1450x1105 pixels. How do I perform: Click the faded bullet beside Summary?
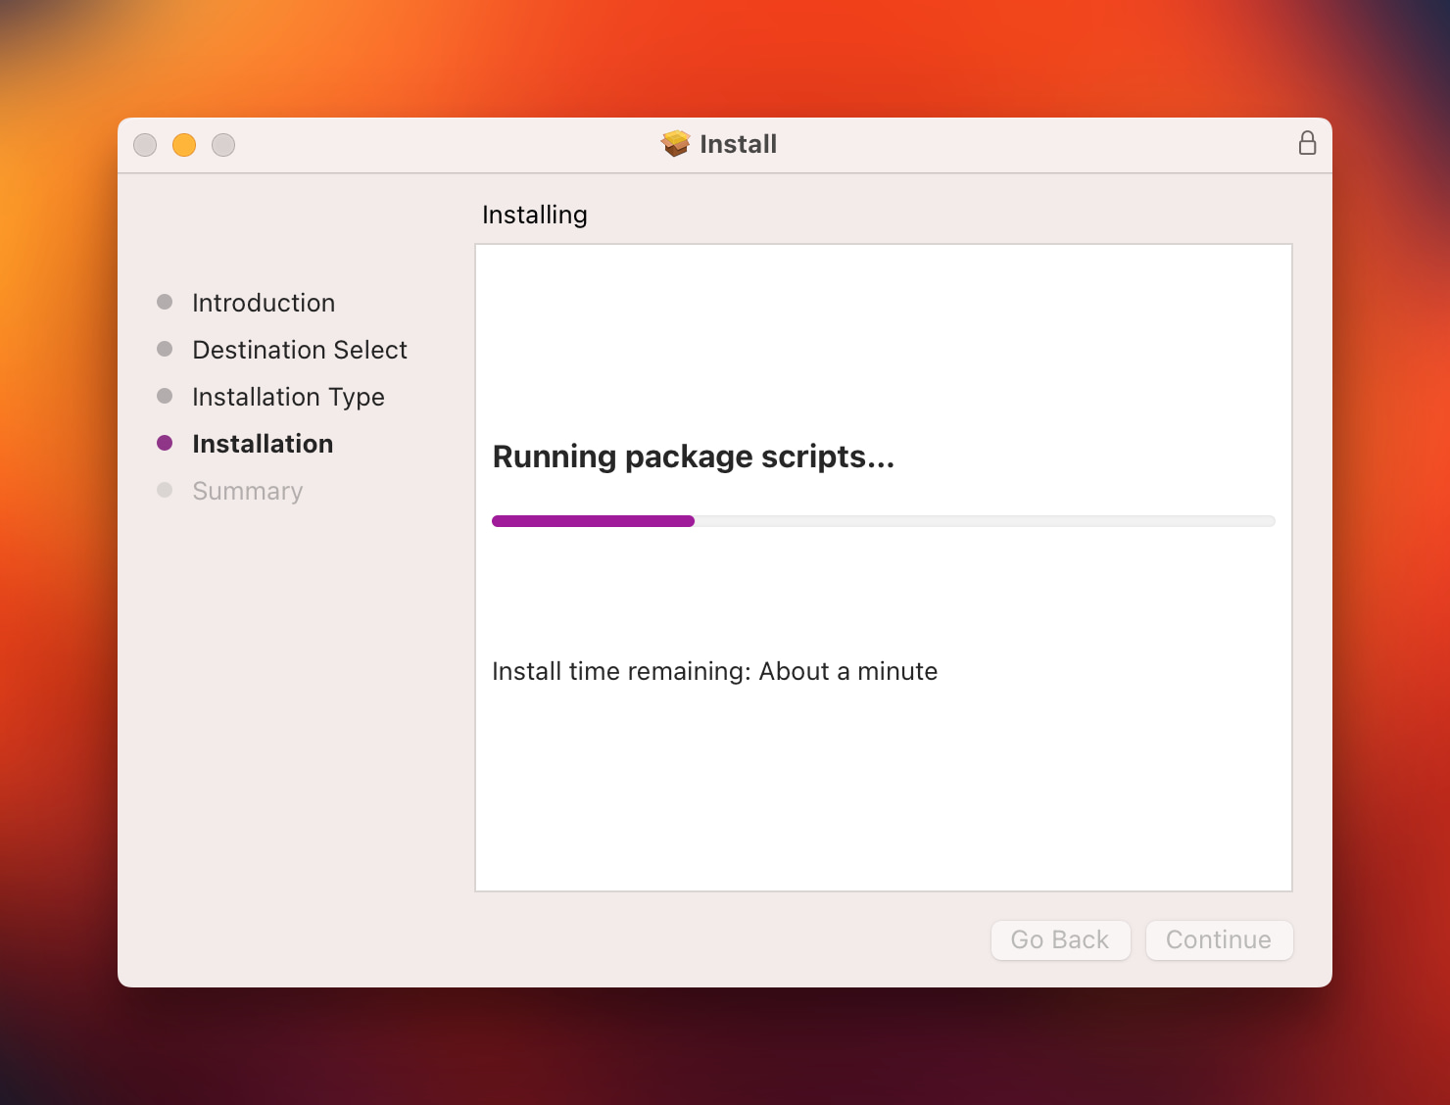click(165, 490)
